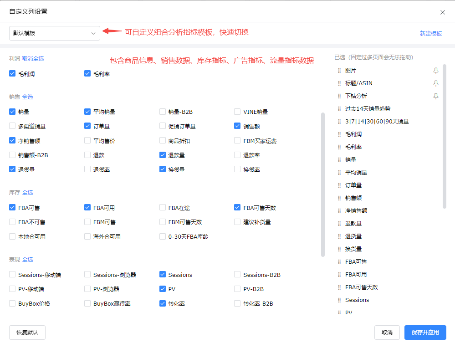This screenshot has height=343, width=455.
Task: Click the drag handle beside 销售额 in the selected list
Action: click(339, 198)
